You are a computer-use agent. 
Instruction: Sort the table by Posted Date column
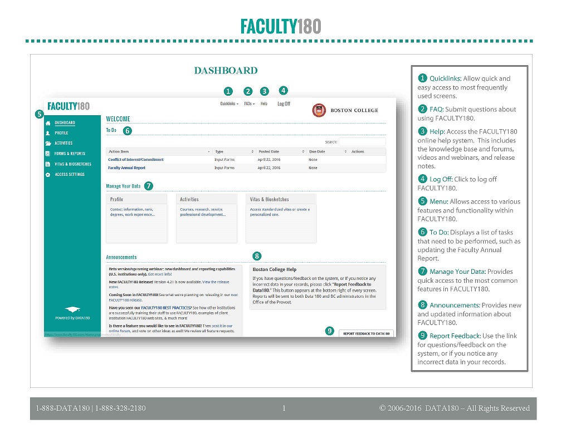[x=281, y=151]
